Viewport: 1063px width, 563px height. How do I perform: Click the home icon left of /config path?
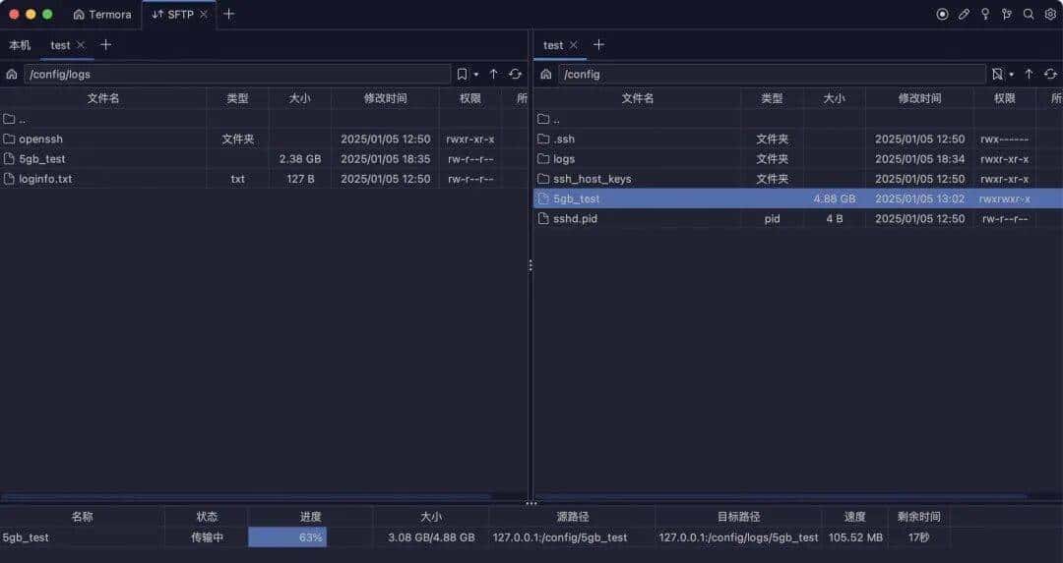click(x=545, y=75)
